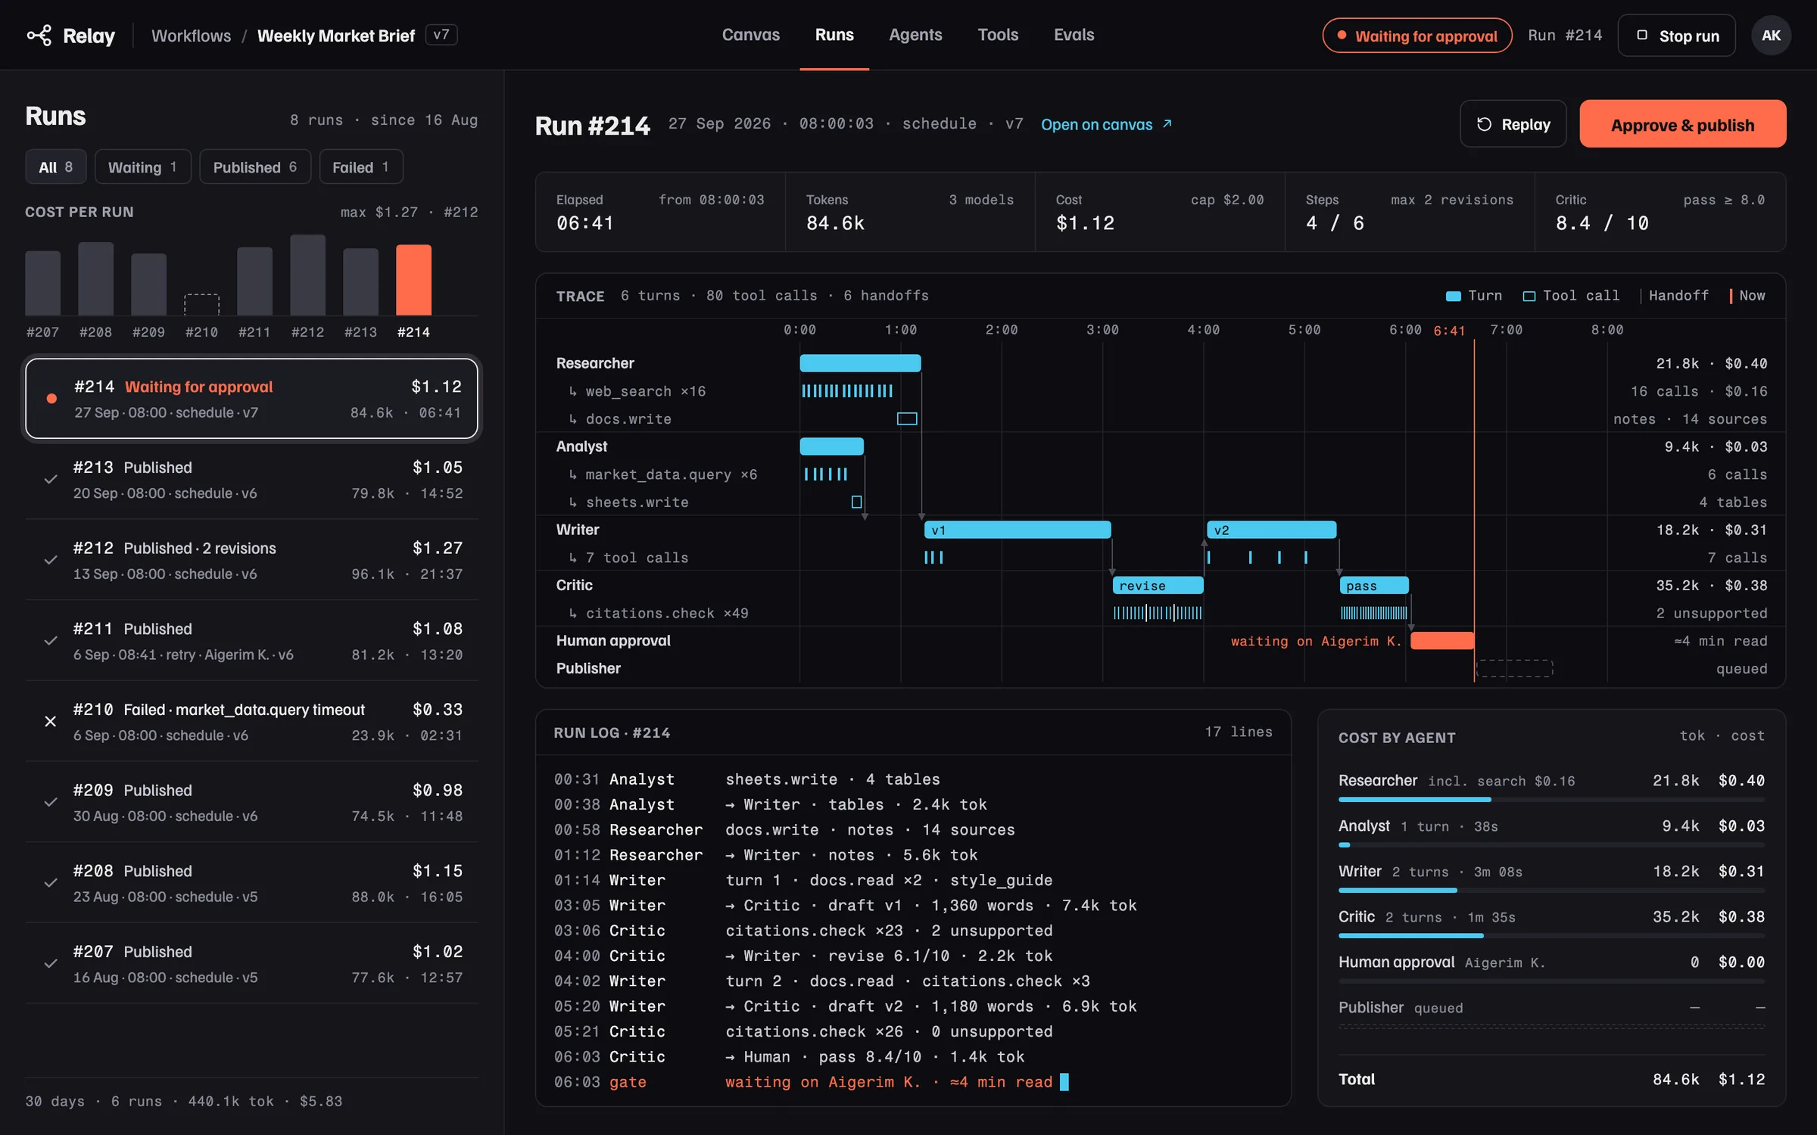Viewport: 1817px width, 1135px height.
Task: Click the Critic cost progress bar
Action: click(1551, 935)
